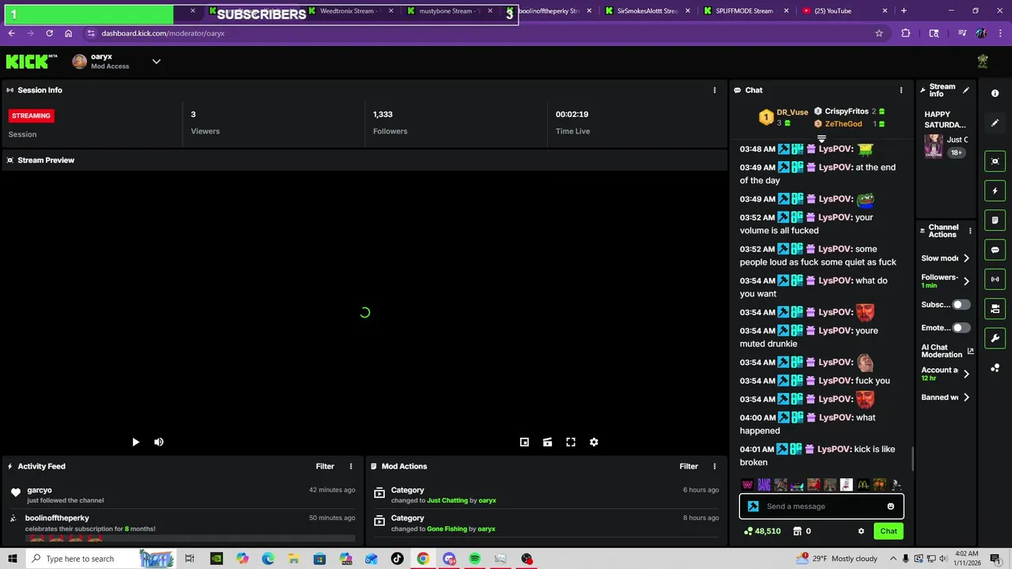1012x569 pixels.
Task: Open info icon in right sidebar
Action: pyautogui.click(x=995, y=93)
